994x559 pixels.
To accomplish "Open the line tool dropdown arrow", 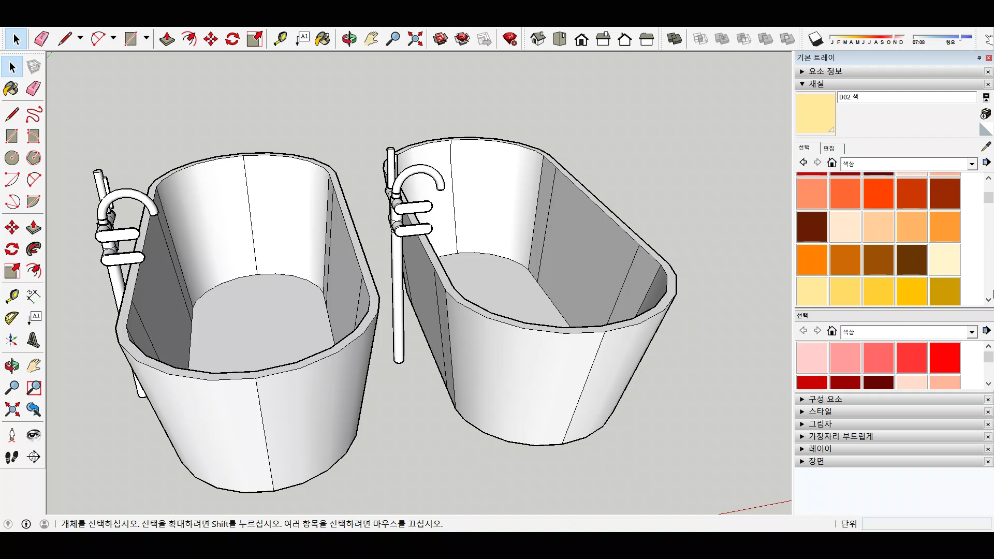I will coord(80,38).
